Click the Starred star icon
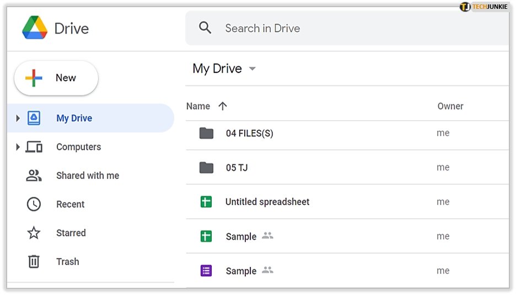The image size is (516, 295). pyautogui.click(x=34, y=233)
